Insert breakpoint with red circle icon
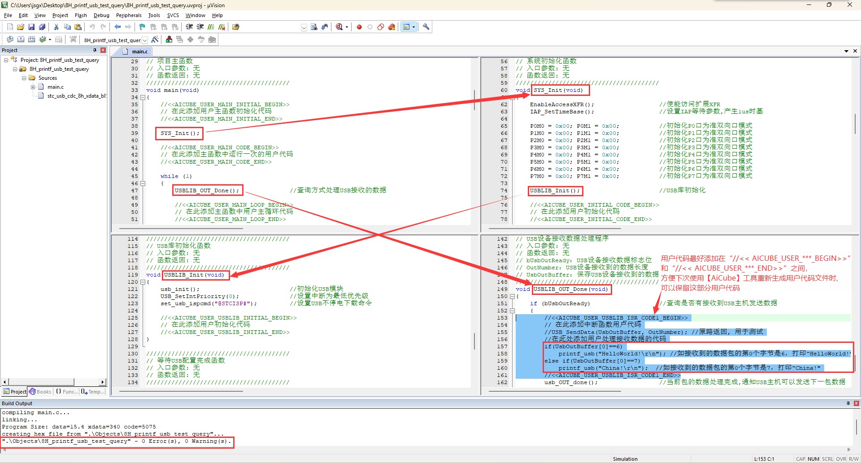The image size is (861, 463). pyautogui.click(x=359, y=27)
